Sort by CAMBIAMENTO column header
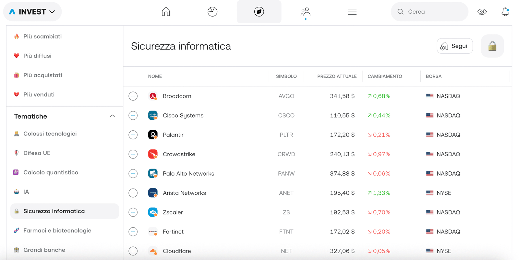This screenshot has height=260, width=519. (x=385, y=76)
